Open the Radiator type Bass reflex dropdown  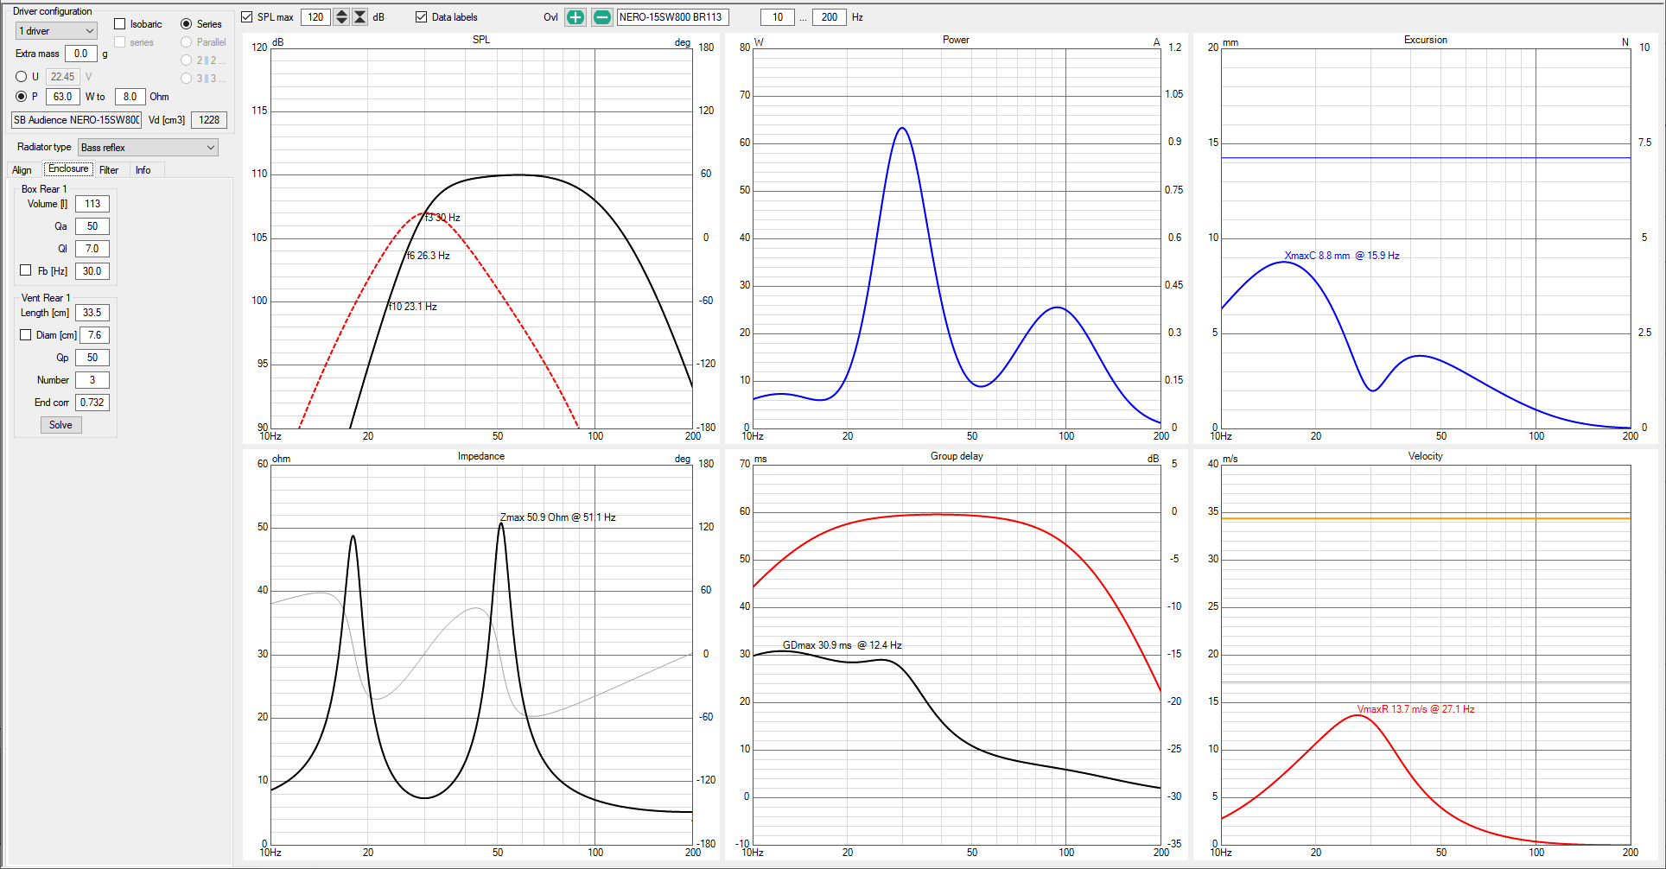pos(148,148)
